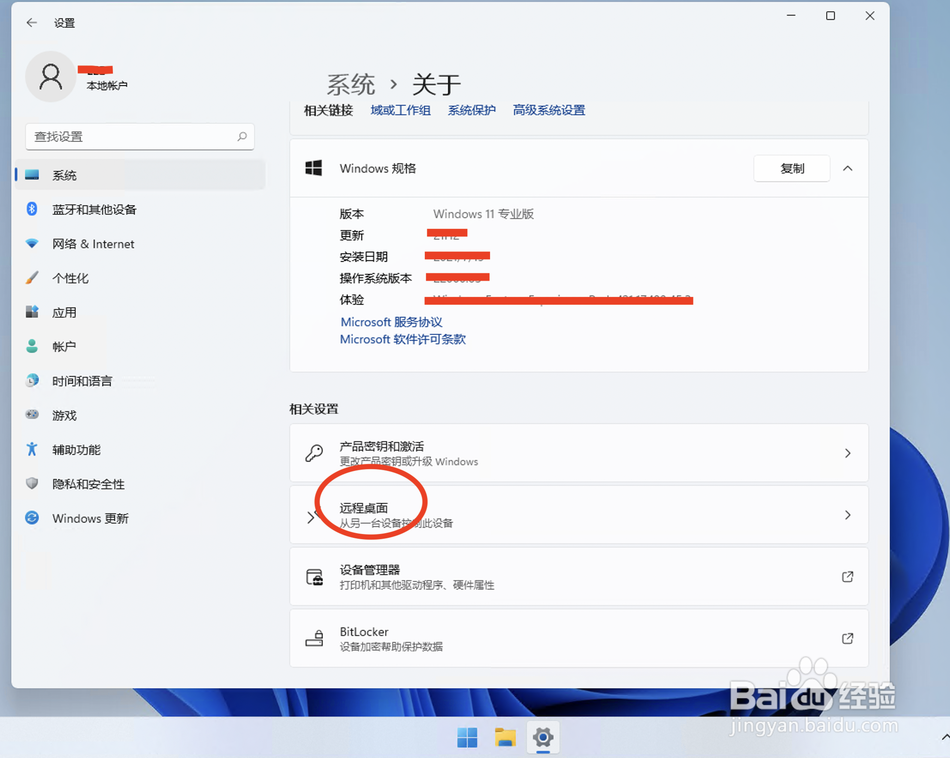Open File Explorer from the taskbar
950x758 pixels.
pos(505,737)
